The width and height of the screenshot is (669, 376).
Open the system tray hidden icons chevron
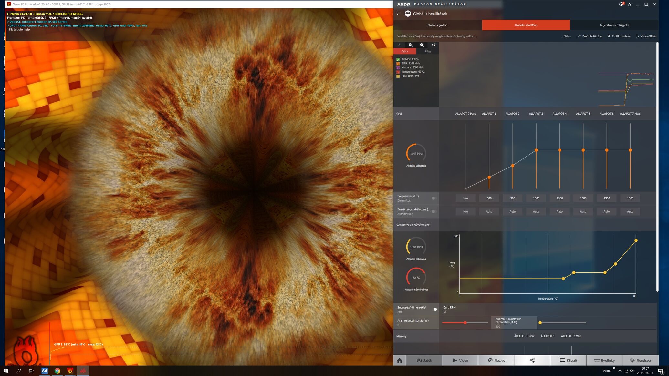pyautogui.click(x=620, y=371)
